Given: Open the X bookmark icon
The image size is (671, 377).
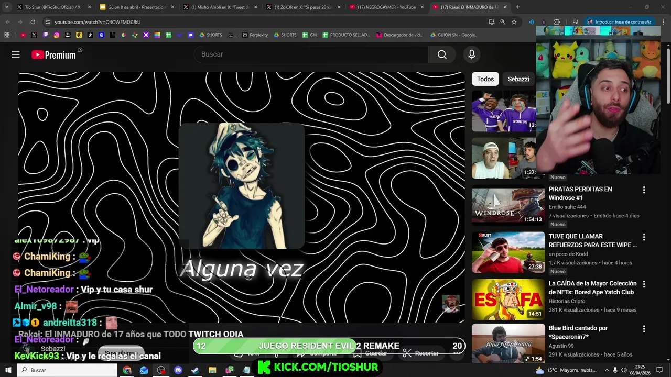Looking at the screenshot, I should click(x=34, y=35).
